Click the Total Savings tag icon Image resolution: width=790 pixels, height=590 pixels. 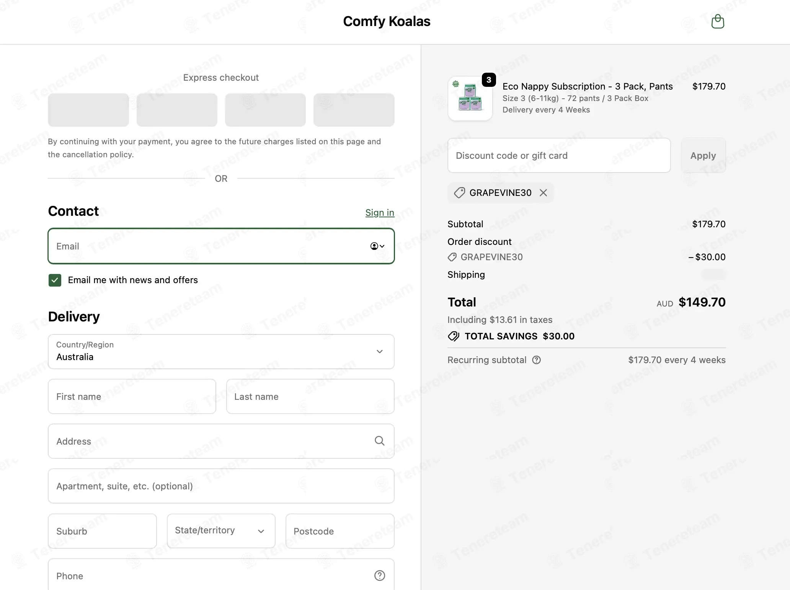coord(454,336)
